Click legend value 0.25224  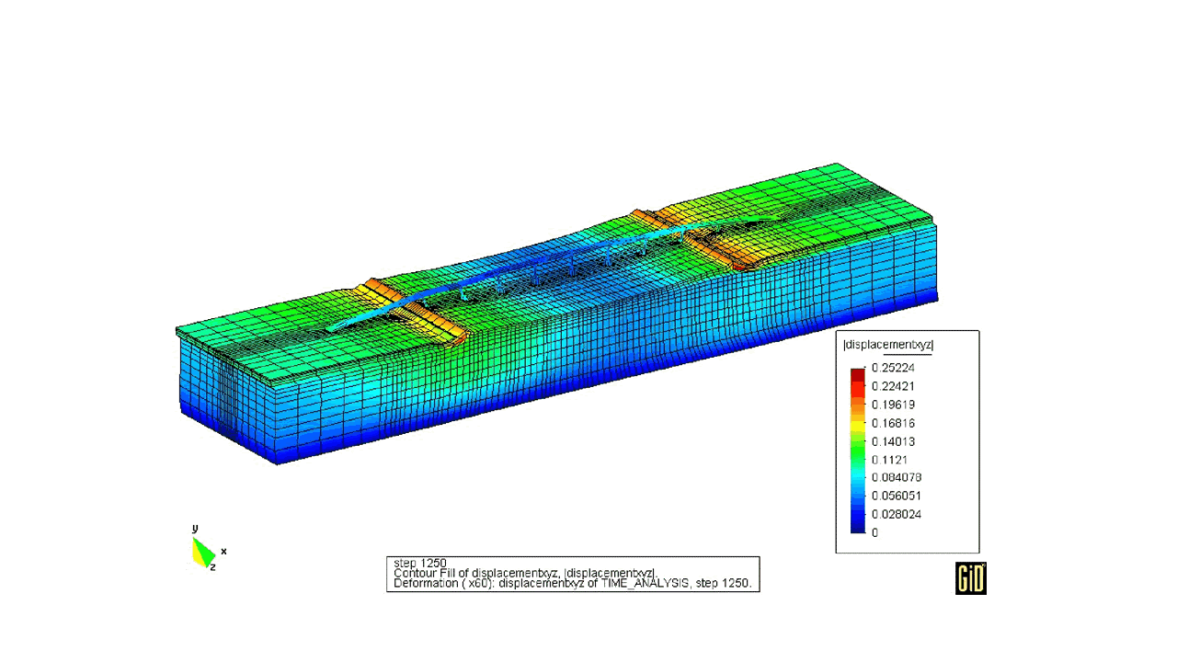(x=892, y=368)
